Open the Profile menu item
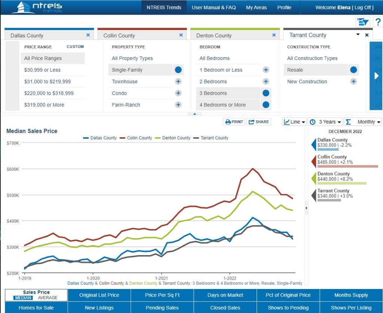The image size is (383, 313). 284,7
